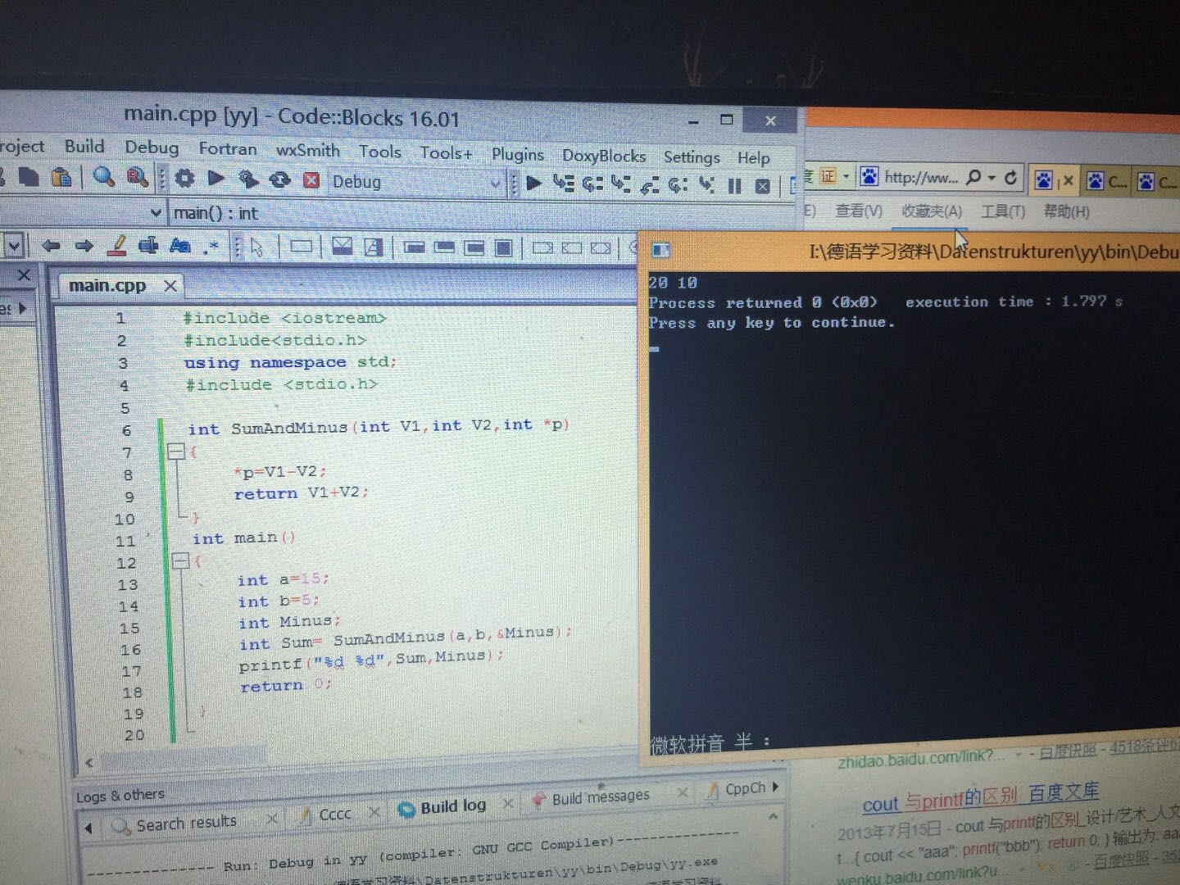
Task: Pause execution with the Break debugger icon
Action: 734,186
